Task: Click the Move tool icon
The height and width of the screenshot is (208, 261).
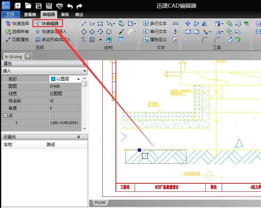Action: tap(188, 24)
